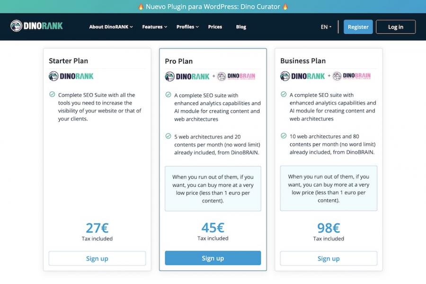Click the checkmark beside Pro Plan's 5 web architectures
Image resolution: width=426 pixels, height=284 pixels.
(168, 136)
